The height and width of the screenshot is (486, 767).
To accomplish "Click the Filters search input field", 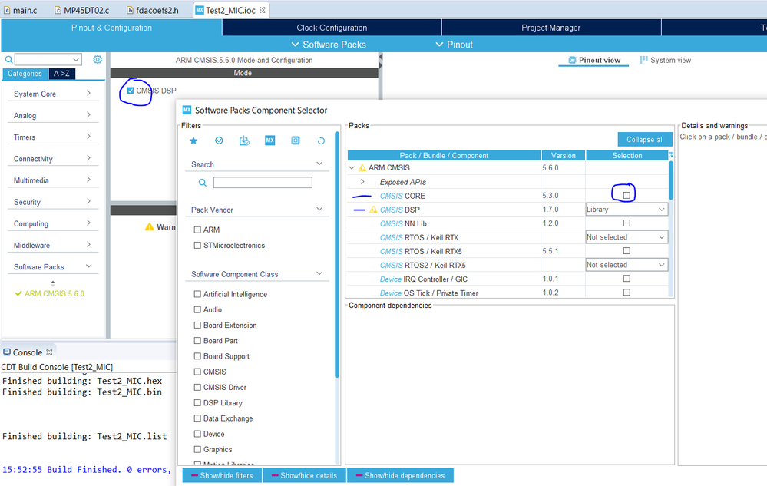I will click(263, 183).
